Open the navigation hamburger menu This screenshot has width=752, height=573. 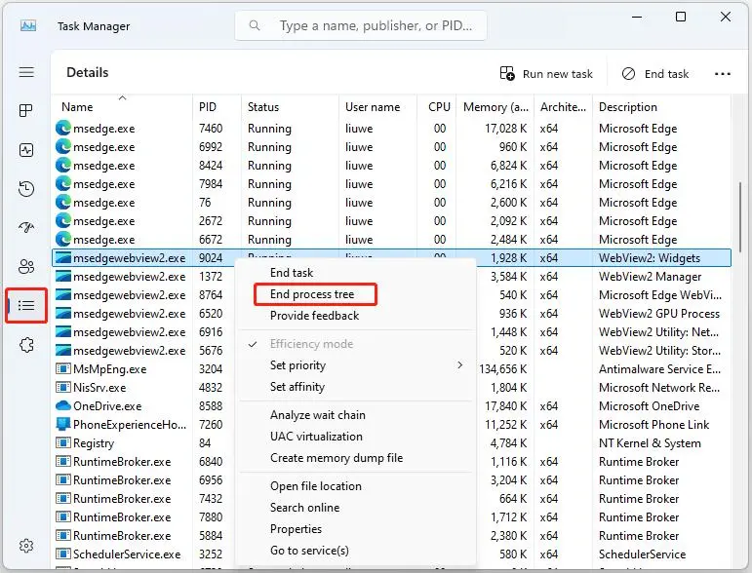click(x=26, y=72)
